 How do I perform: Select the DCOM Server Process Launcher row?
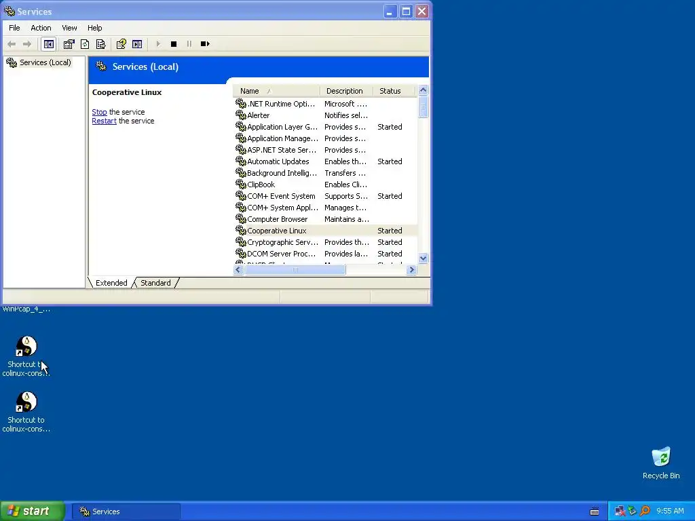pyautogui.click(x=325, y=254)
